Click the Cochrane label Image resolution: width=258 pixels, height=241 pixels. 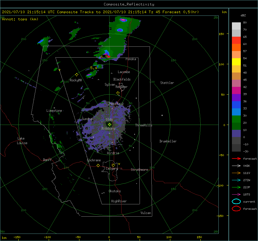[x=94, y=160]
